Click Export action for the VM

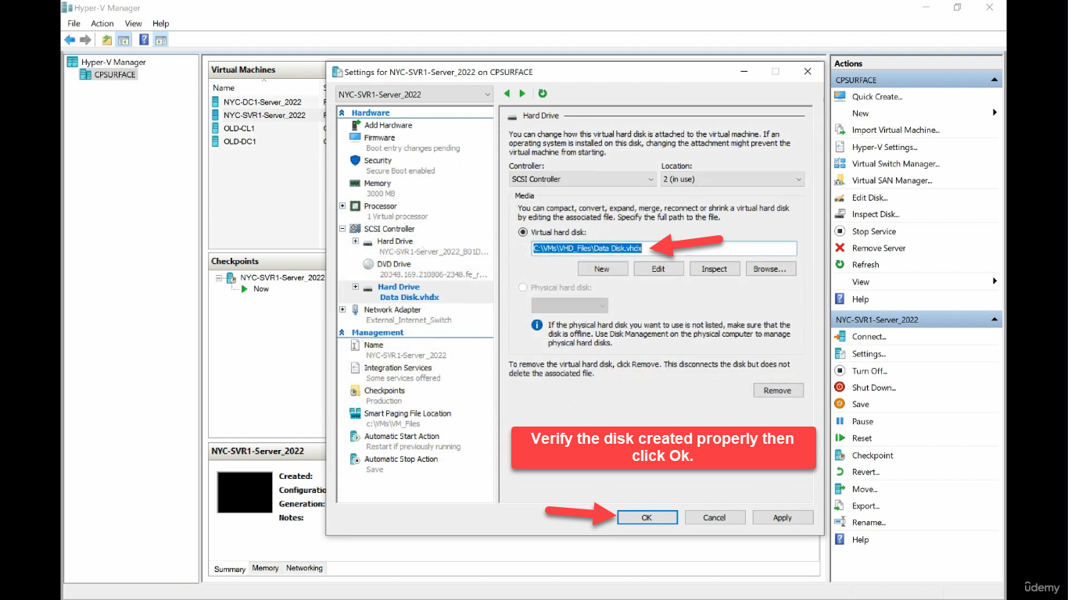pyautogui.click(x=866, y=505)
